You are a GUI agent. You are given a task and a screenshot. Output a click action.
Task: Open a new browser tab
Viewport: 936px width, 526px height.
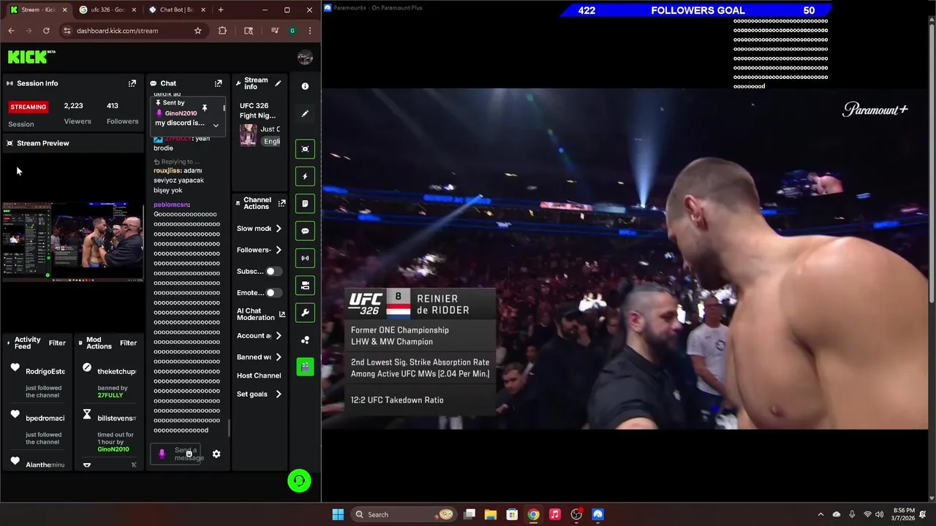(221, 9)
